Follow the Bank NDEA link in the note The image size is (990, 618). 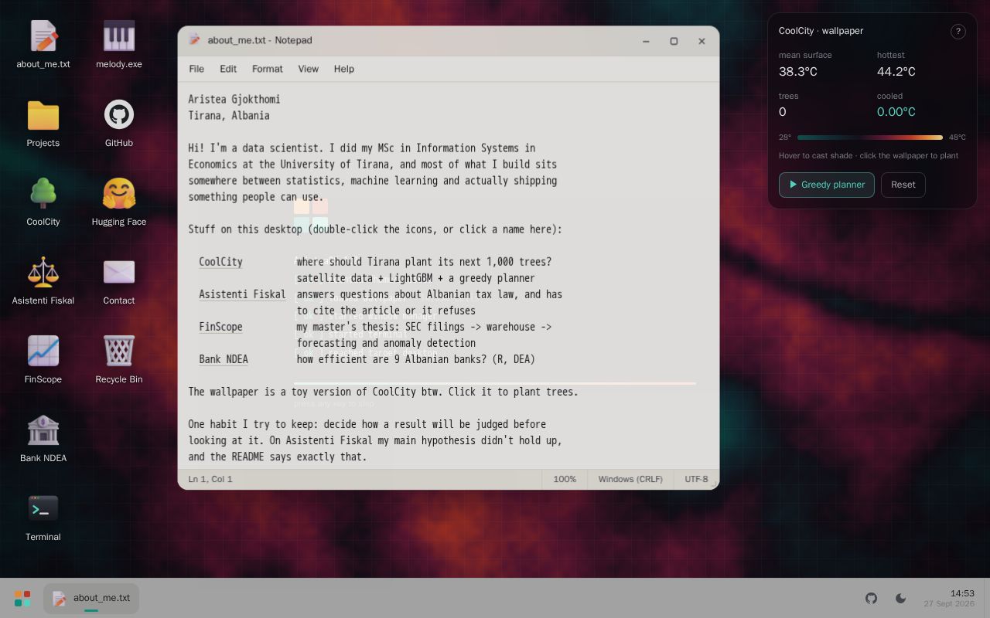tap(224, 359)
